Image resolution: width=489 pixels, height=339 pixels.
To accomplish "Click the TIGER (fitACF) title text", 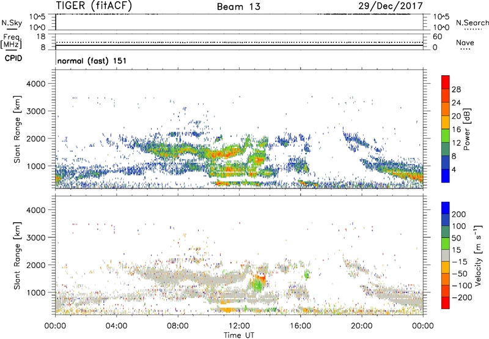I will [94, 6].
